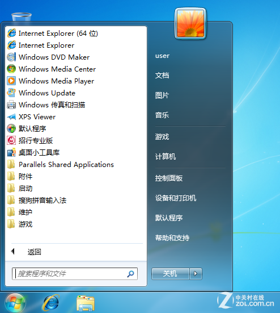This screenshot has height=313, width=280.
Task: Open the Internet Explorer (64 位) icon
Action: [x=11, y=33]
